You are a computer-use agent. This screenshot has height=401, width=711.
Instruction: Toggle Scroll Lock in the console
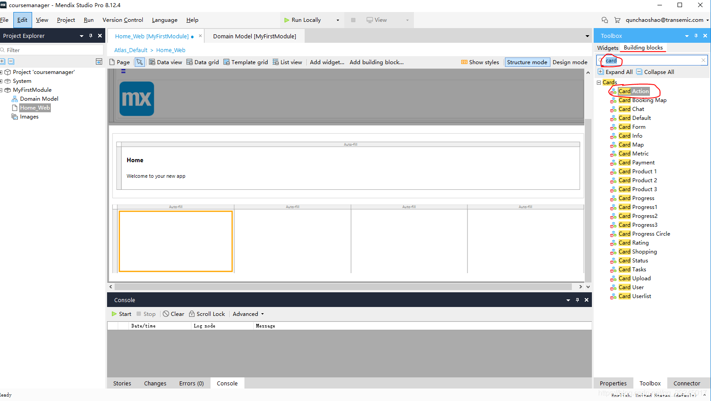coord(207,314)
